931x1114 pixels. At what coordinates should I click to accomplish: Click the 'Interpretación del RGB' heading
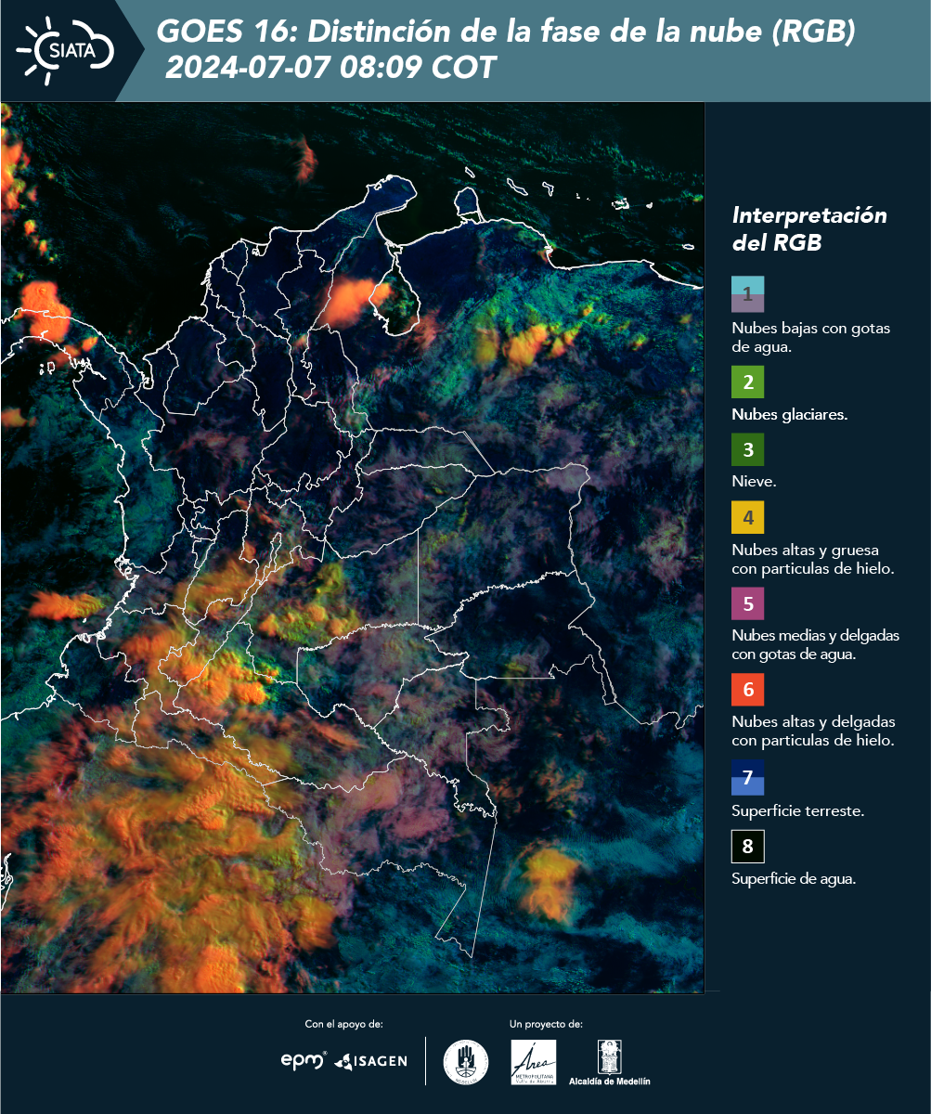click(809, 228)
